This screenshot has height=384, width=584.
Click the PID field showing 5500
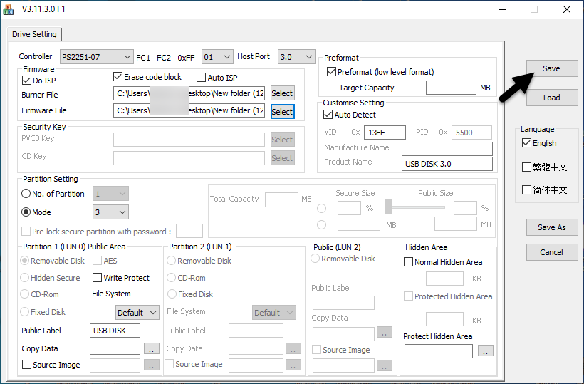tap(471, 133)
